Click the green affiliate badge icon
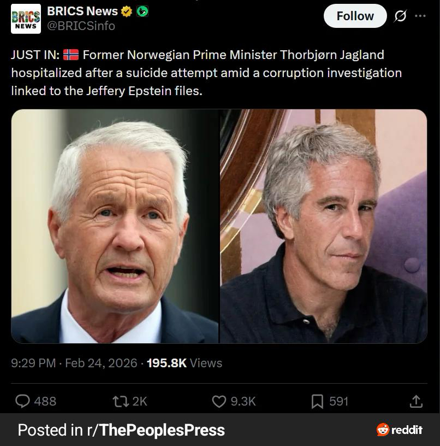This screenshot has width=440, height=446. coord(142,11)
